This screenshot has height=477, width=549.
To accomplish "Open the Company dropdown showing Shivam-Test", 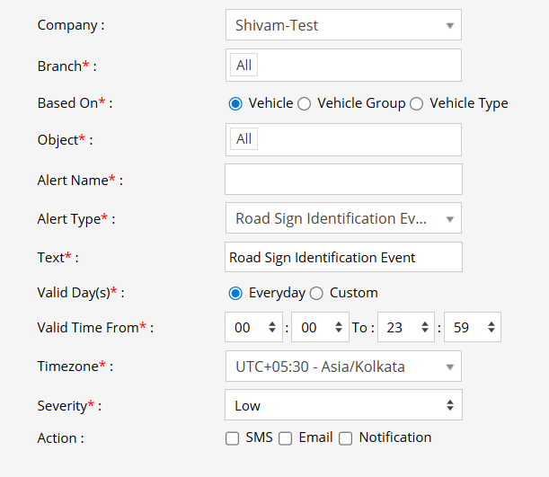I will tap(342, 25).
